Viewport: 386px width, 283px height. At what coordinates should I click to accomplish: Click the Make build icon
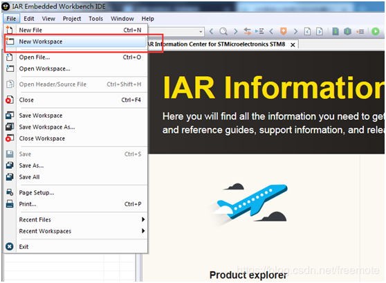[x=347, y=31]
